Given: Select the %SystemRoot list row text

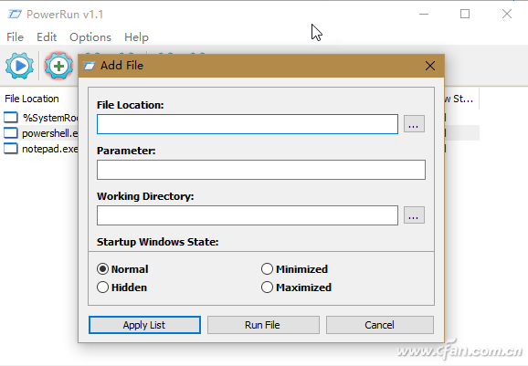Looking at the screenshot, I should pos(50,118).
